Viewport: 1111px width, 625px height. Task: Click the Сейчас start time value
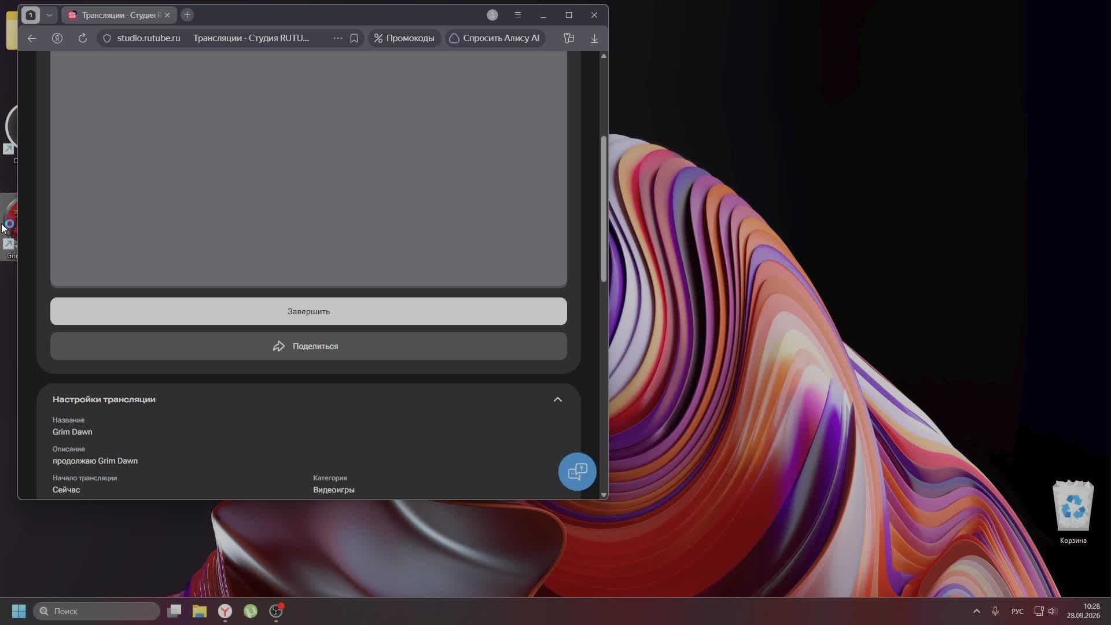coord(66,490)
